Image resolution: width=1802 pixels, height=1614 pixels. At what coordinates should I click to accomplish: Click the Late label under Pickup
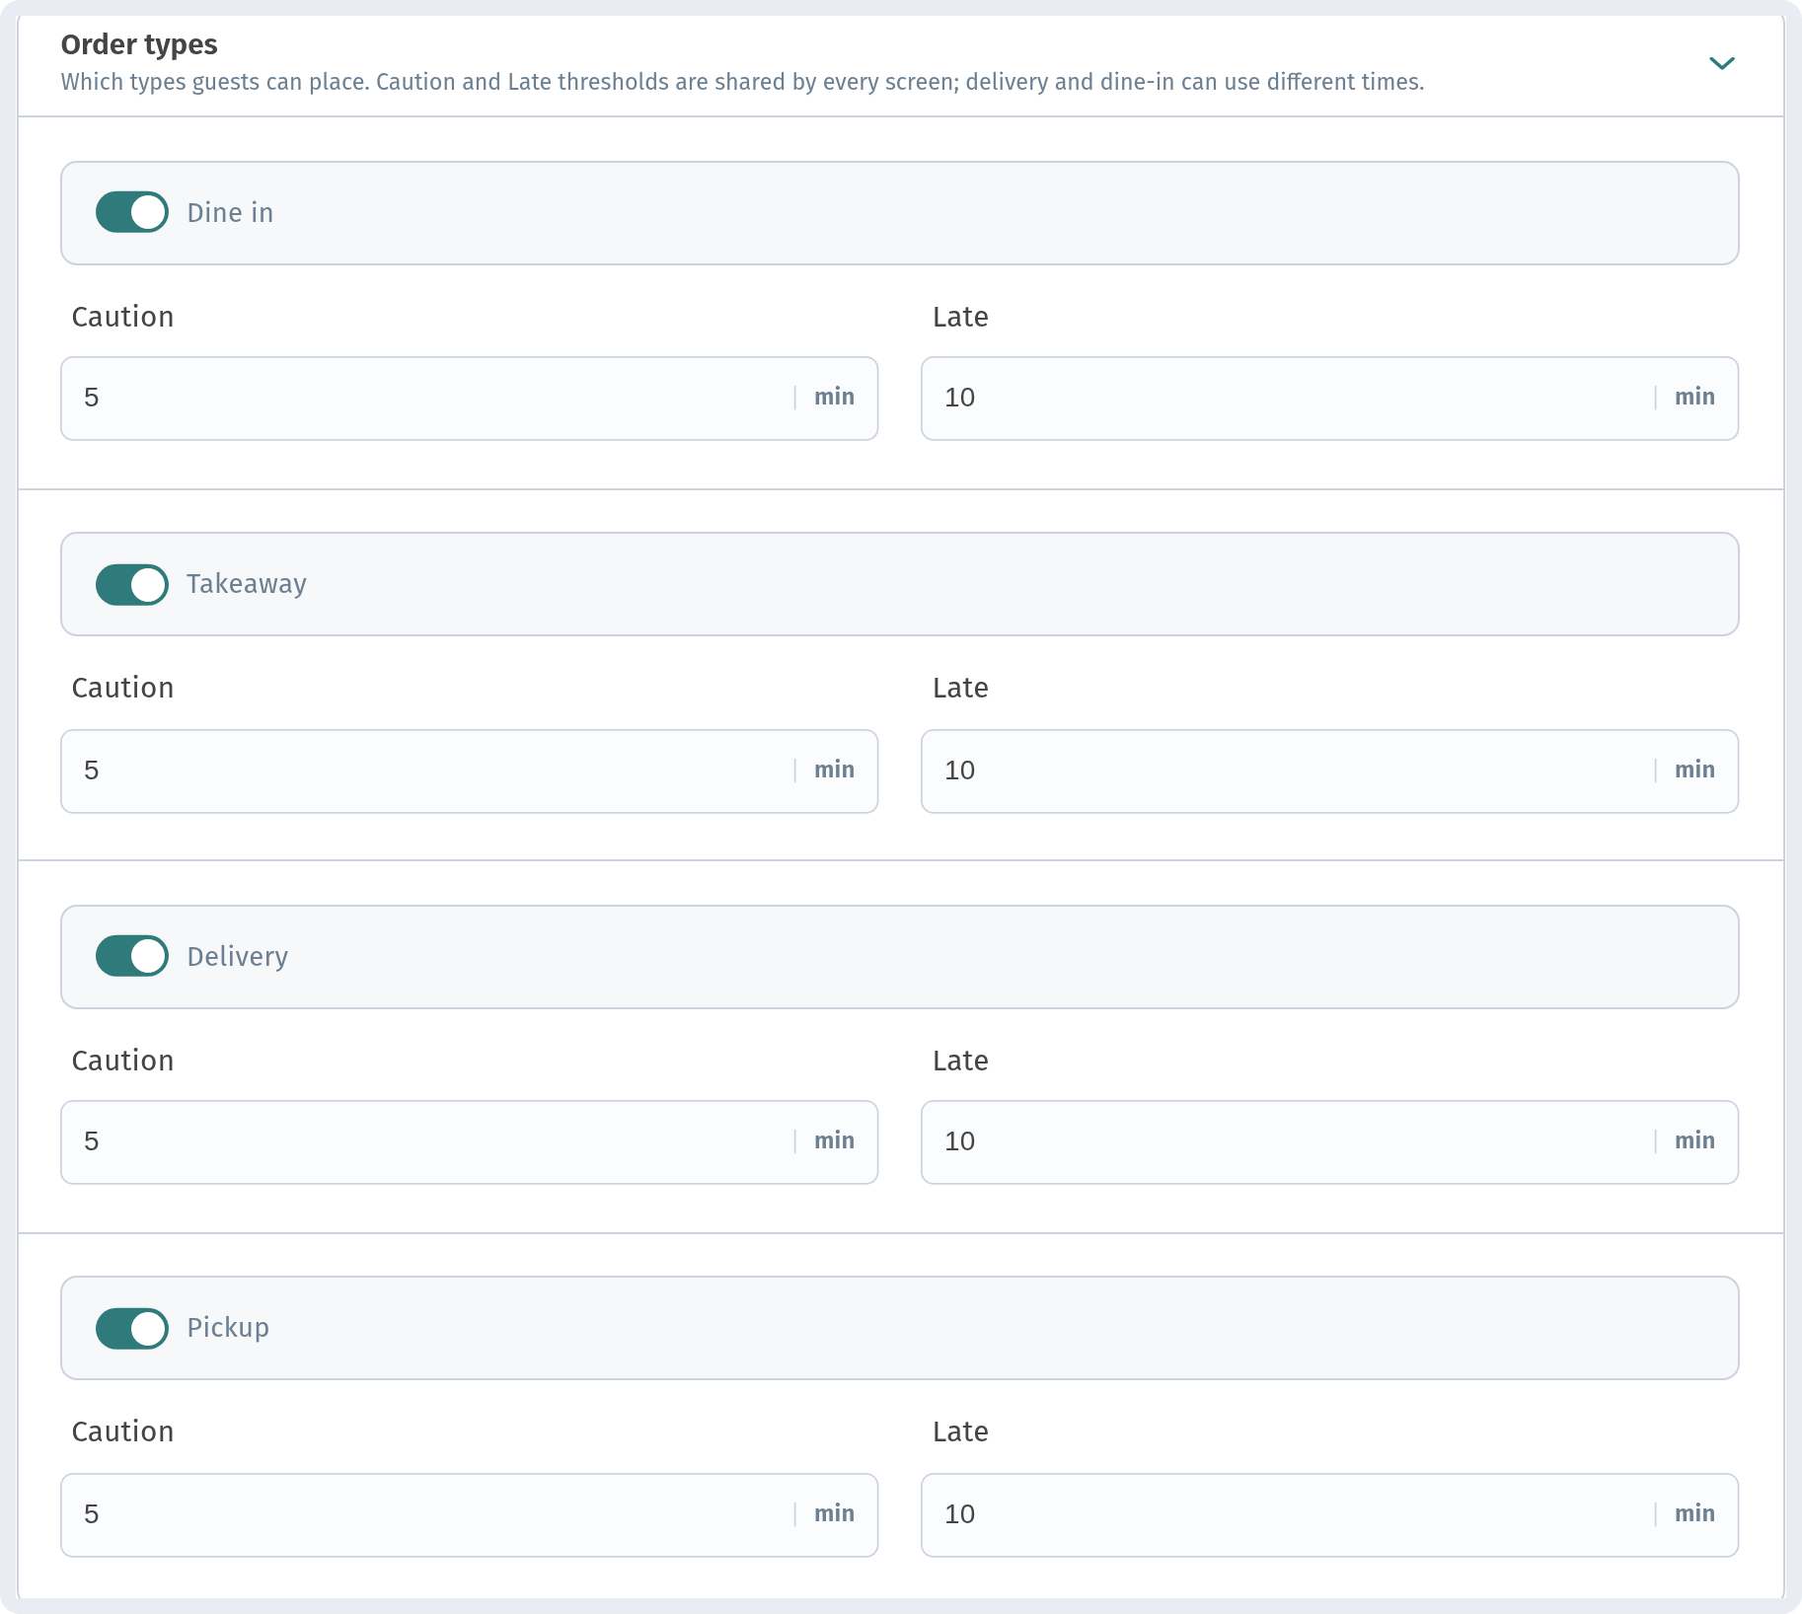pos(960,1431)
